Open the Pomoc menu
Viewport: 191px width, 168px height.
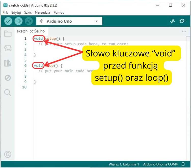(59, 12)
